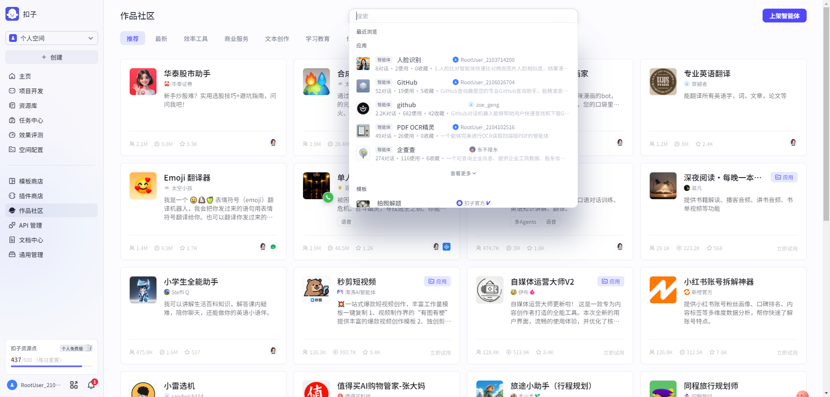Open the 通用管理 sidebar icon
This screenshot has height=397, width=830.
click(x=12, y=255)
